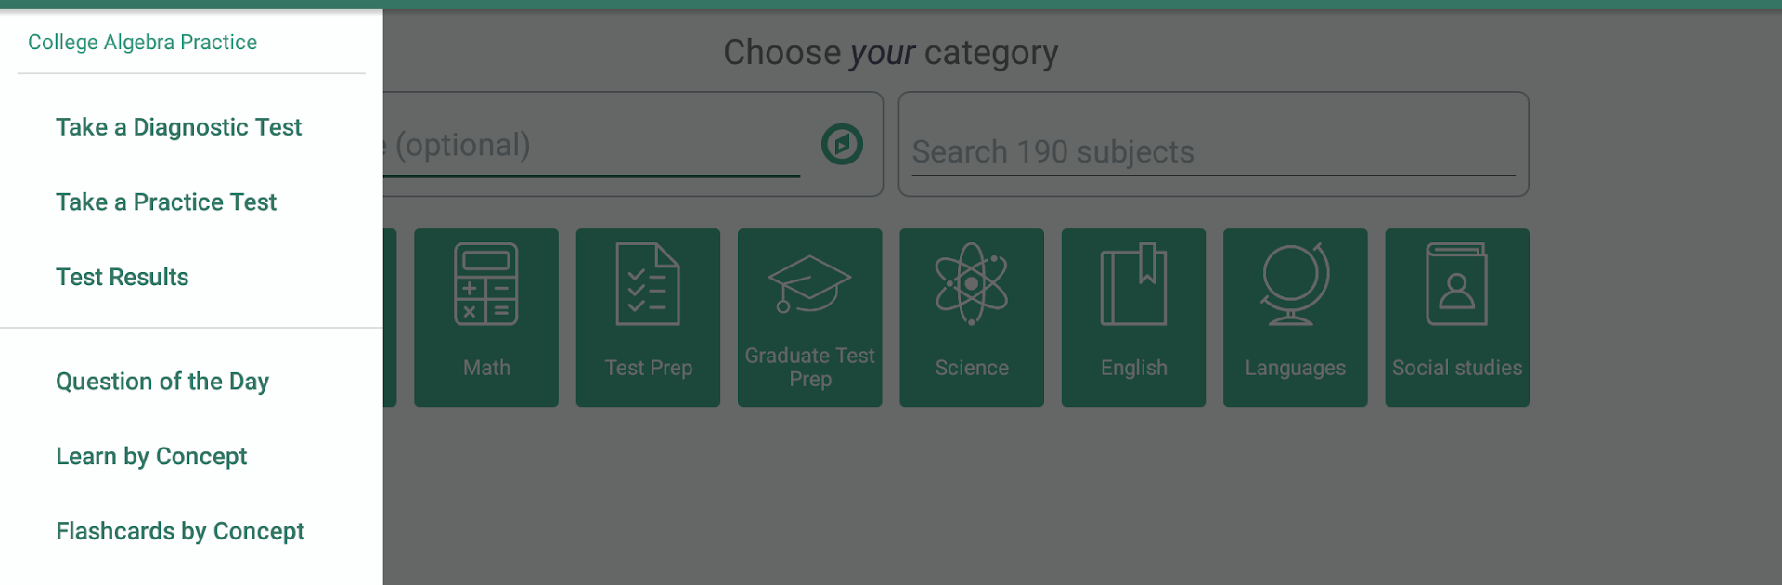The image size is (1782, 585).
Task: Go to Learn by Concept
Action: (151, 457)
